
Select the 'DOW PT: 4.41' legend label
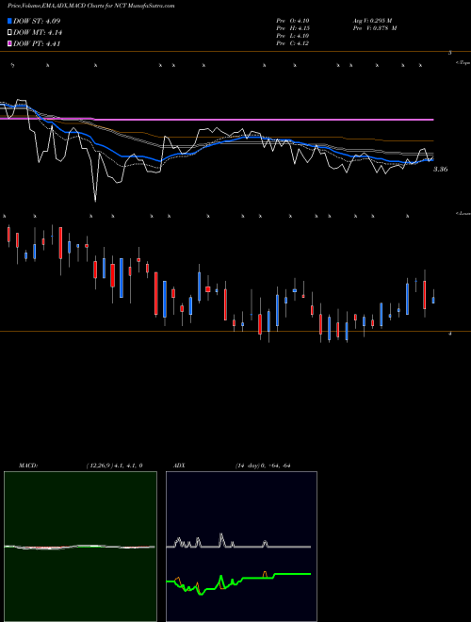click(x=37, y=44)
